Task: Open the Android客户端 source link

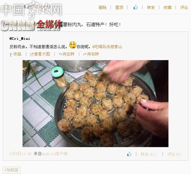Action: click(x=55, y=154)
